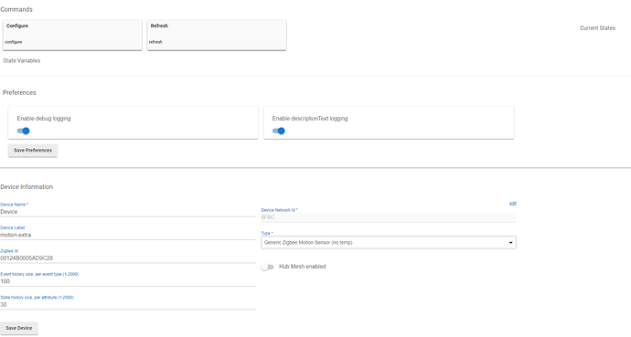
Task: Run the Refresh command
Action: (x=217, y=35)
